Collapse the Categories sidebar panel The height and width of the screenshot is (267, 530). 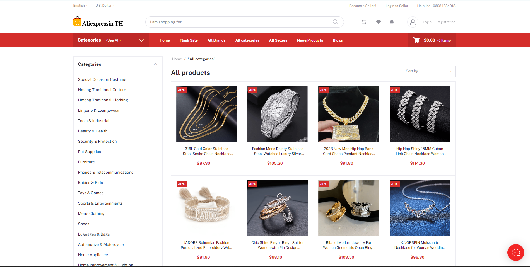coord(155,64)
